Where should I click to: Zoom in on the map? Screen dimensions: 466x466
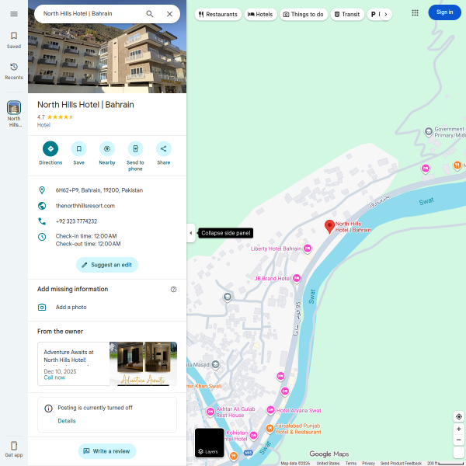(459, 429)
